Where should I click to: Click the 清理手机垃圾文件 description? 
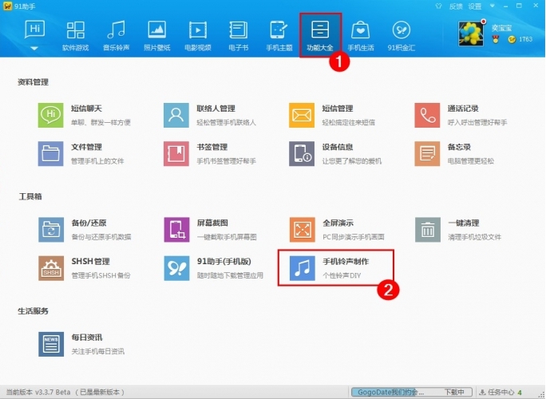coord(474,237)
